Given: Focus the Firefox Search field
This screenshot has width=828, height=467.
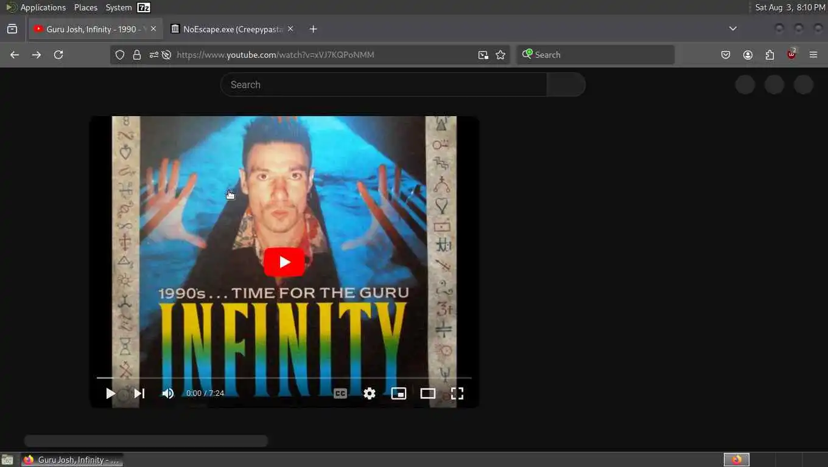Looking at the screenshot, I should (x=595, y=55).
